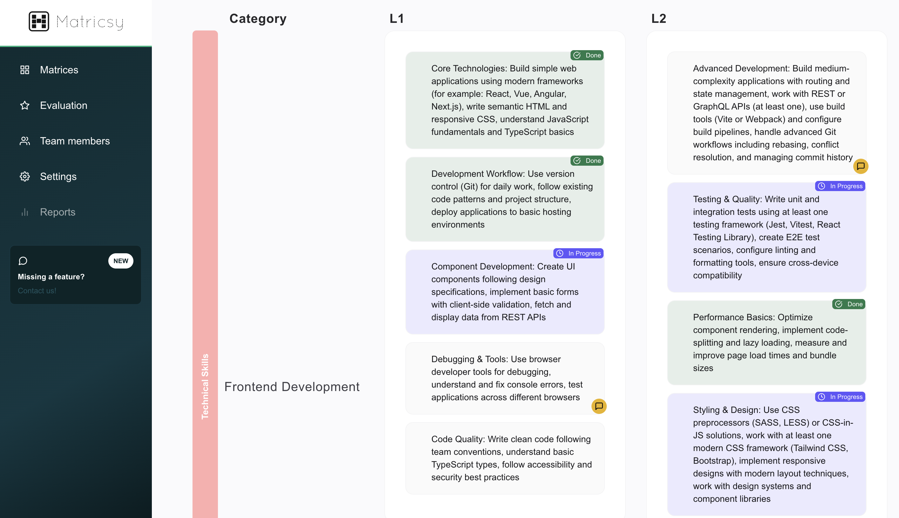Click the Settings gear icon

click(24, 176)
